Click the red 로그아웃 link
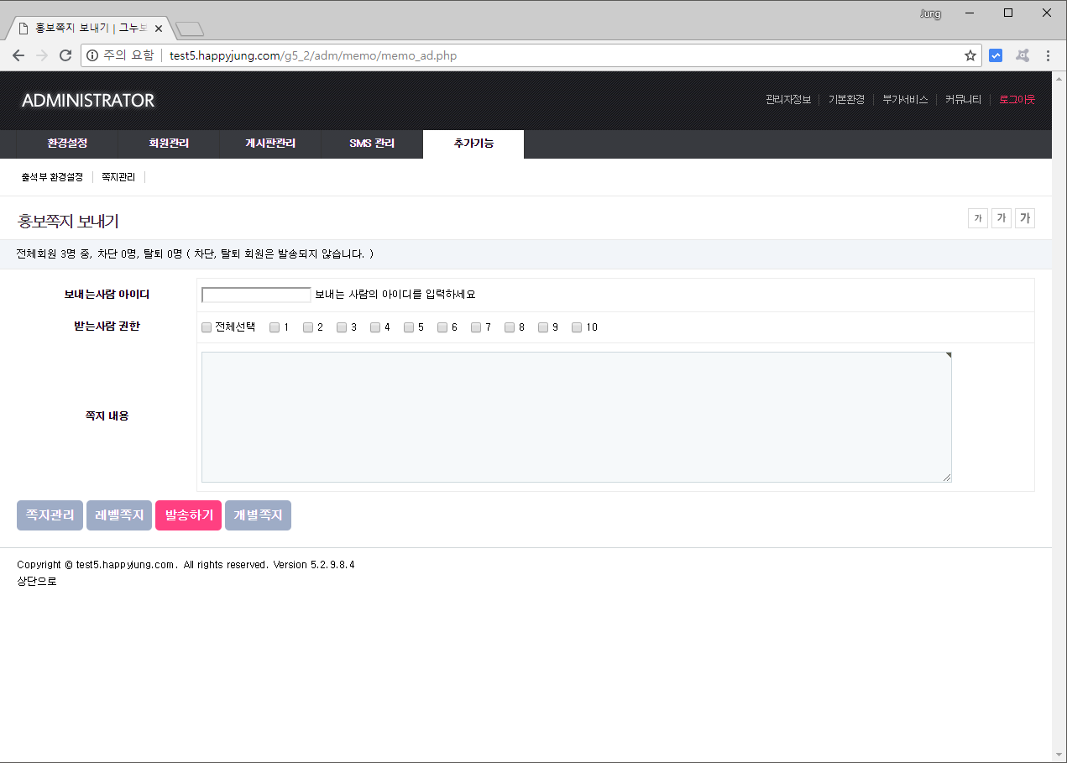Screen dimensions: 1067x763 (x=1017, y=99)
